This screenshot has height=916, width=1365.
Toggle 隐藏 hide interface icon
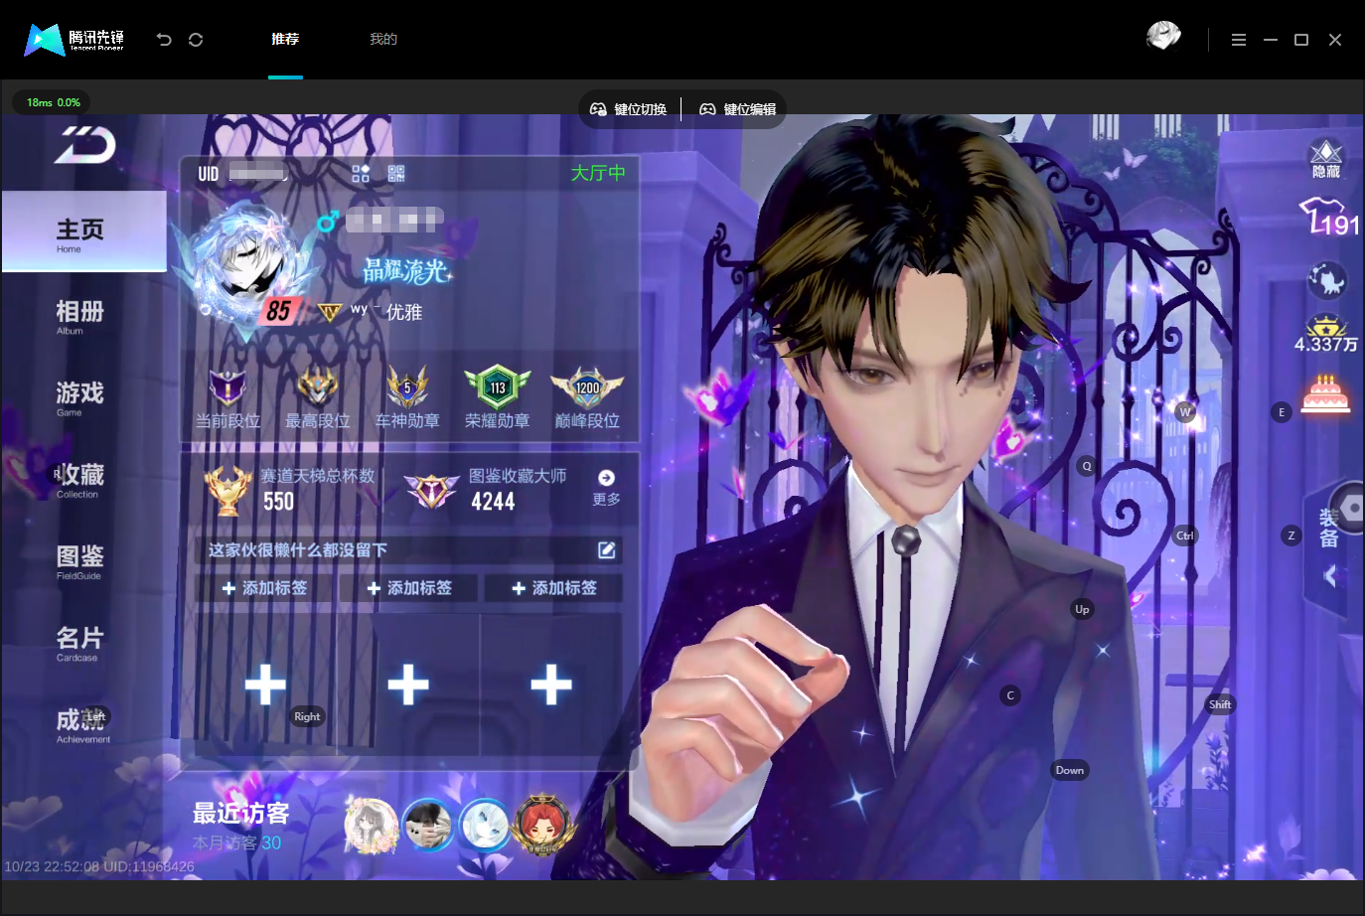pyautogui.click(x=1326, y=159)
